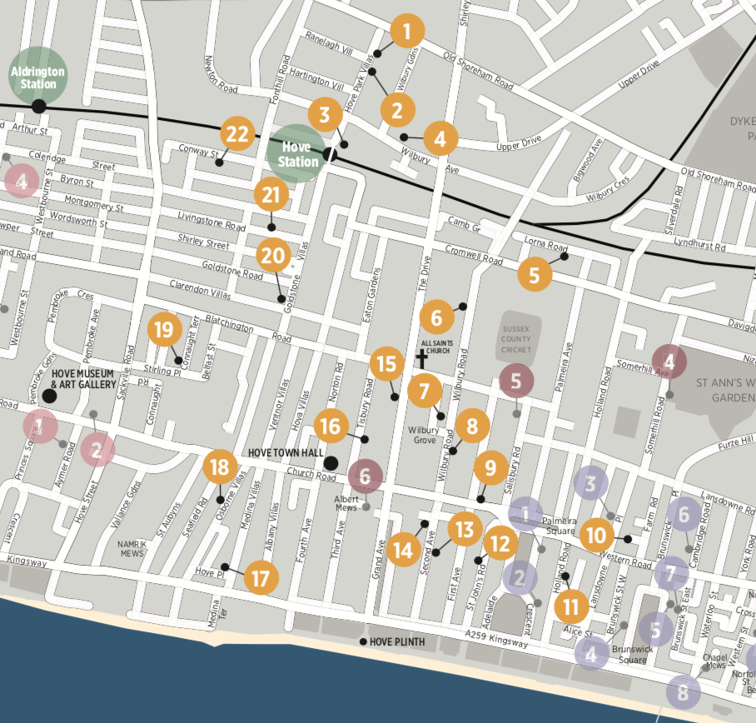This screenshot has width=756, height=723.
Task: Click orange marker 17 near Hove Pl
Action: (x=261, y=577)
